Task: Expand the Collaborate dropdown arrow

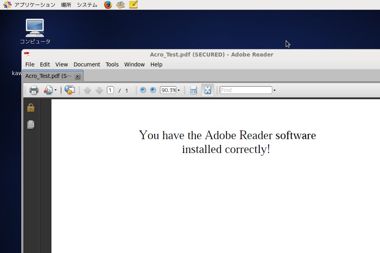Action: [x=55, y=91]
